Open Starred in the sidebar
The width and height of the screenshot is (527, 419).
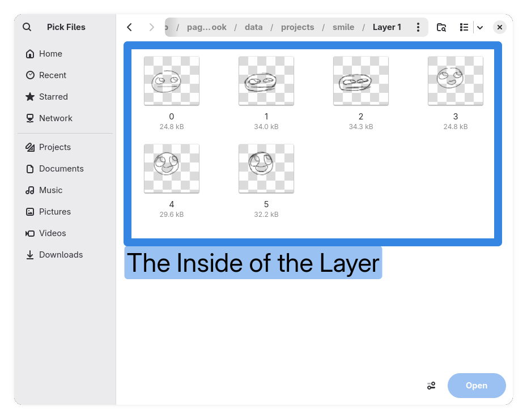point(65,97)
